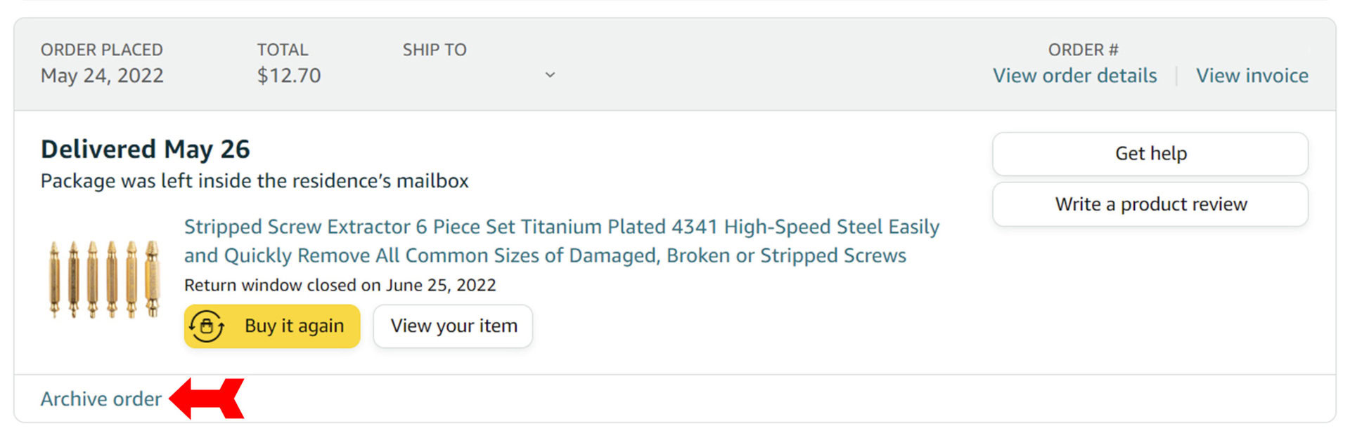Click the circular cart icon on Buy it again
The image size is (1350, 433).
coord(207,326)
